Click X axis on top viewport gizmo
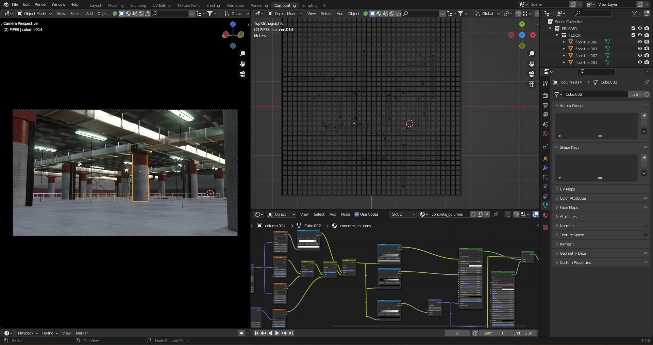This screenshot has height=345, width=653. (x=533, y=35)
